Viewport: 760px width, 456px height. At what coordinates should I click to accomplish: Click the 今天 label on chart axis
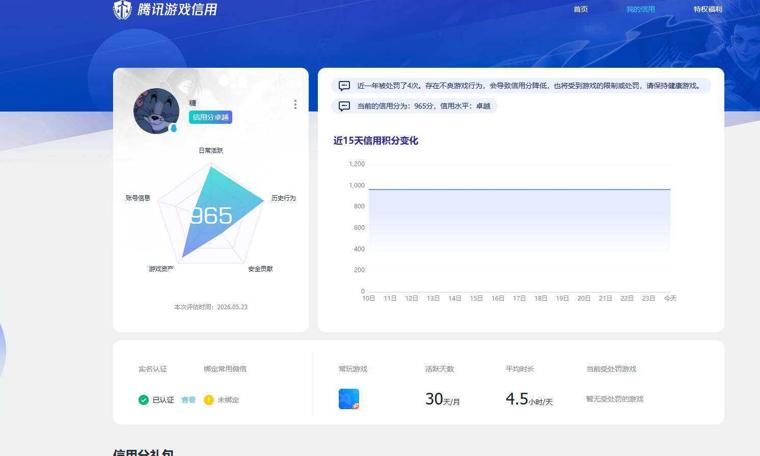coord(670,298)
